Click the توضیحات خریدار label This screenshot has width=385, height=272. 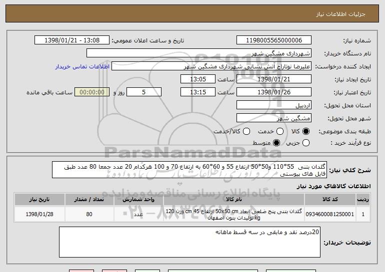click(x=347, y=243)
